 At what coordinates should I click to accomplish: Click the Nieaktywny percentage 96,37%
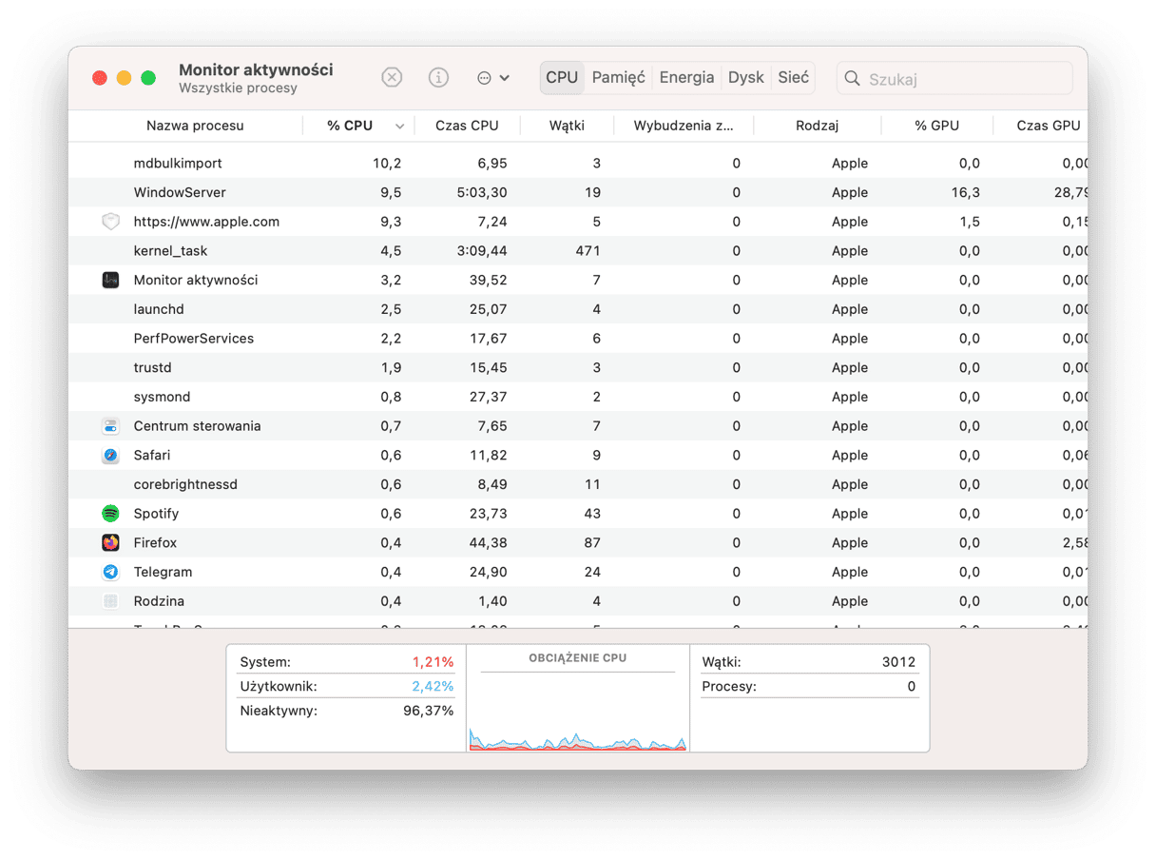tap(429, 711)
